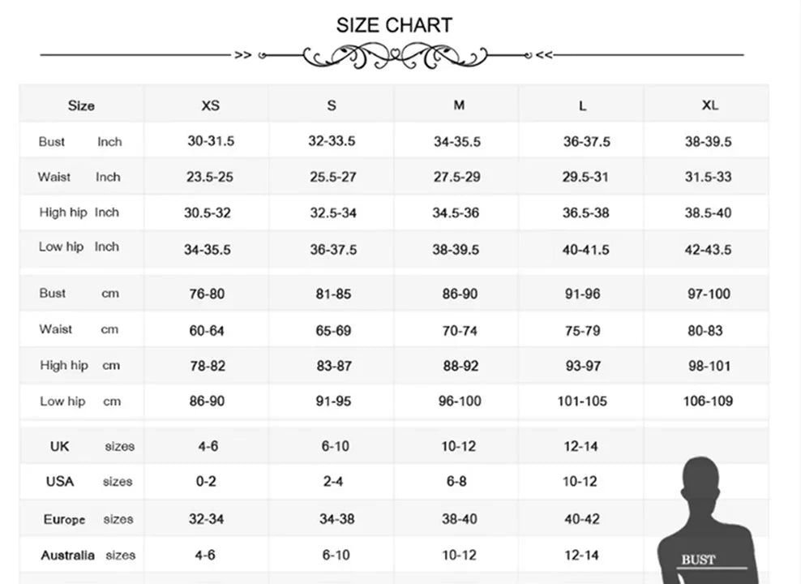Click the right double-arrow divider marker
801x584 pixels.
tap(543, 55)
